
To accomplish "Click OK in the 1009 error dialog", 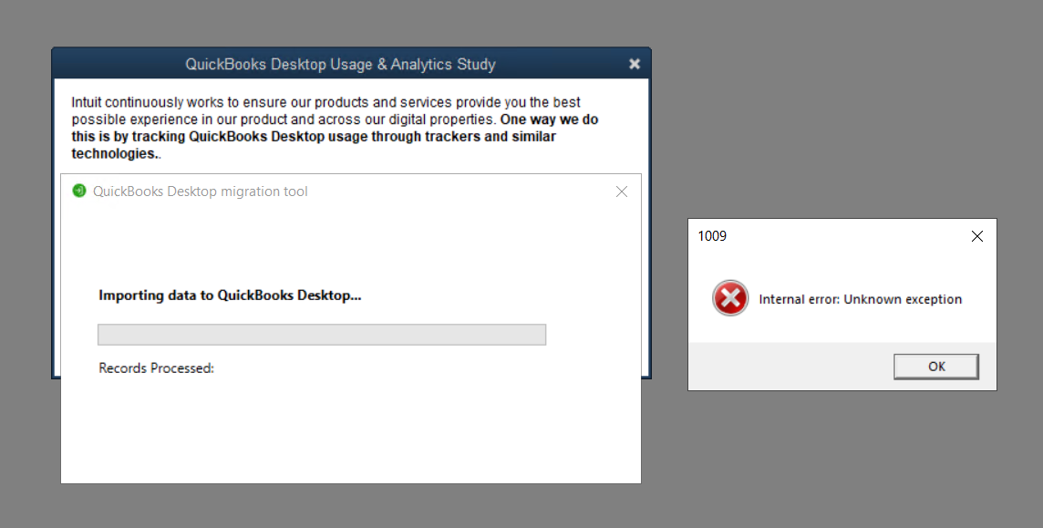I will point(936,367).
